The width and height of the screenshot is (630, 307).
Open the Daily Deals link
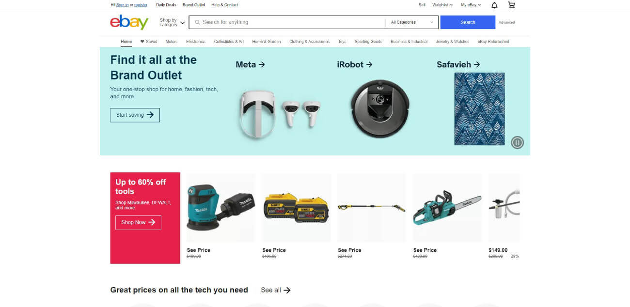166,5
